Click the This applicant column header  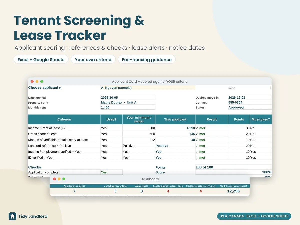click(175, 119)
